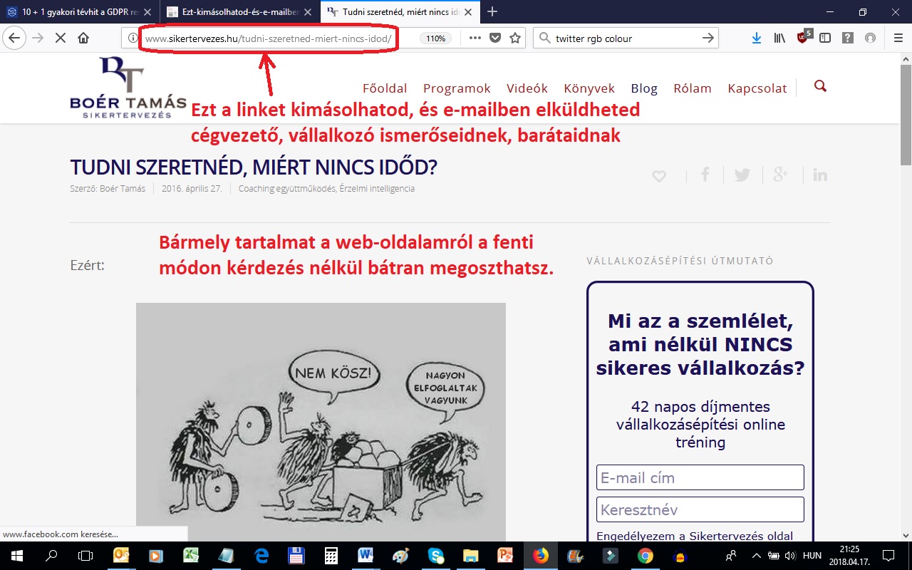The image size is (912, 570).
Task: Share the article on Facebook
Action: coord(705,175)
